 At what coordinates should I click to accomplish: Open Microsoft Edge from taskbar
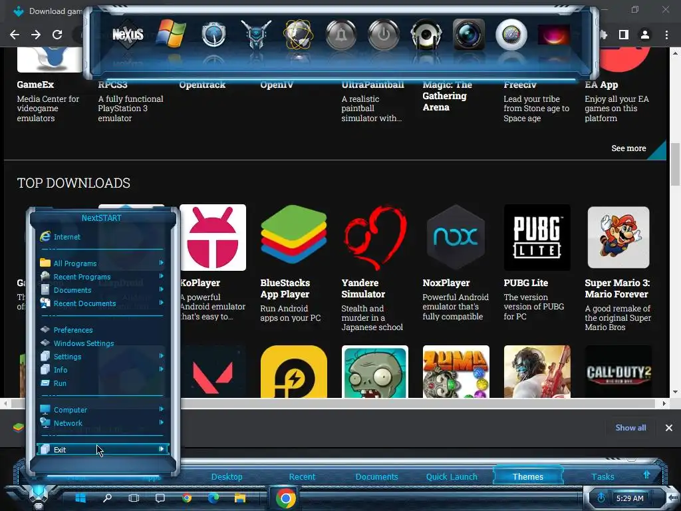tap(213, 498)
